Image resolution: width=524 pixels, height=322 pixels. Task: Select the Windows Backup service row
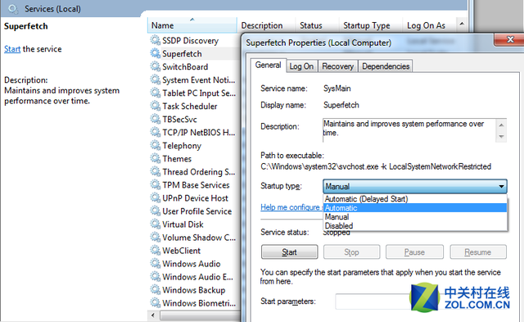click(x=193, y=290)
